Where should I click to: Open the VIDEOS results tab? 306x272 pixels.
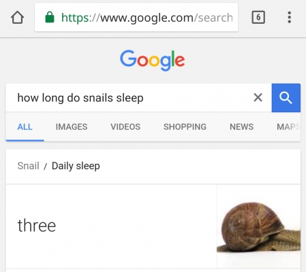coord(125,126)
